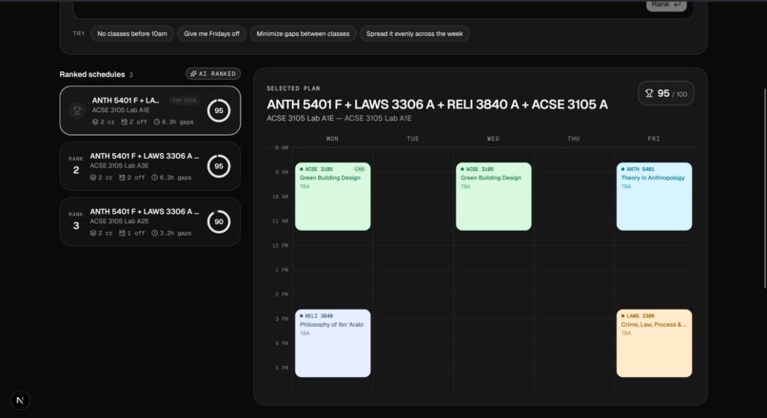Click the days-off icon on Rank 3 card
Image resolution: width=767 pixels, height=418 pixels.
(x=123, y=233)
